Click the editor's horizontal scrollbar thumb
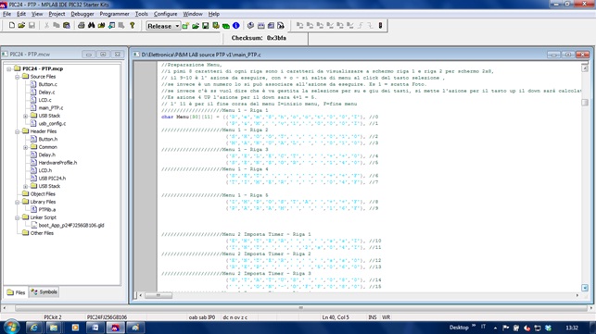This screenshot has height=334, width=596. click(159, 295)
